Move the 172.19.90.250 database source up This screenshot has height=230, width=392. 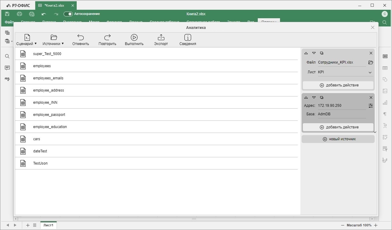(x=306, y=97)
